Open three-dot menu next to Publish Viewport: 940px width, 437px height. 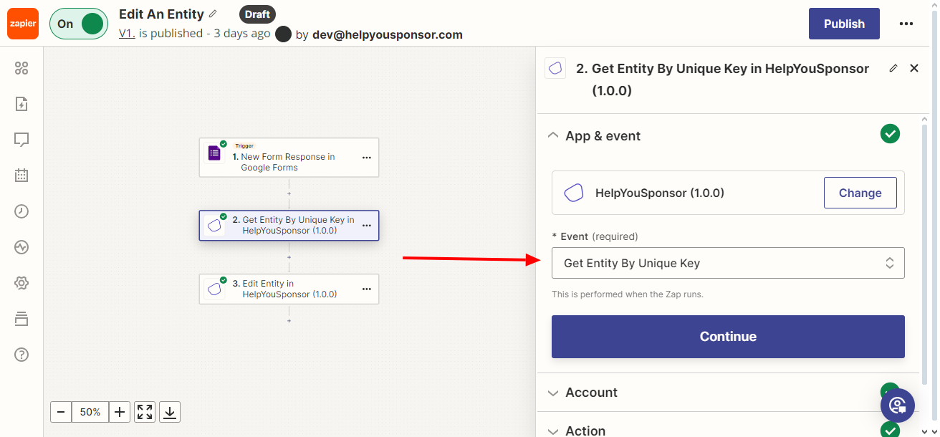(906, 24)
